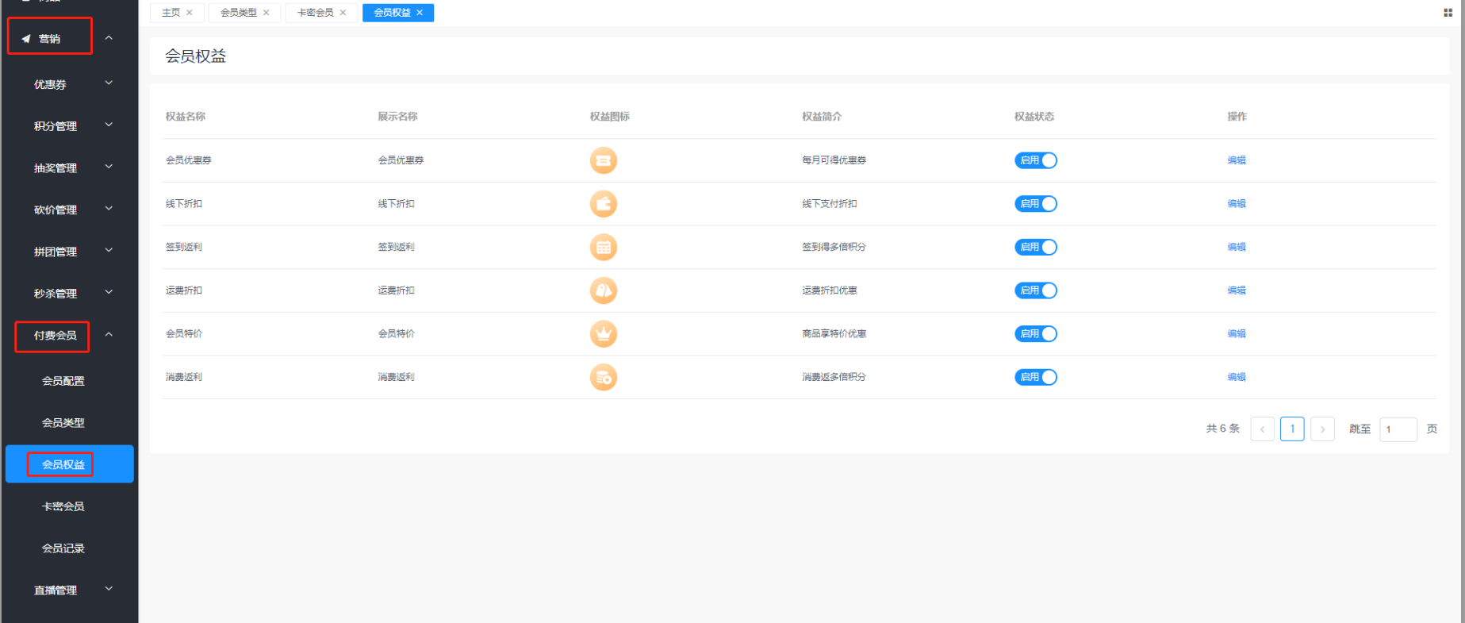This screenshot has width=1465, height=623.
Task: Edit the 会员特价 benefit row
Action: click(x=1236, y=334)
